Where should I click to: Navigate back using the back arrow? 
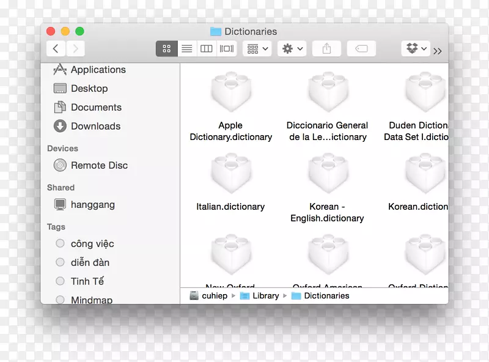point(55,48)
